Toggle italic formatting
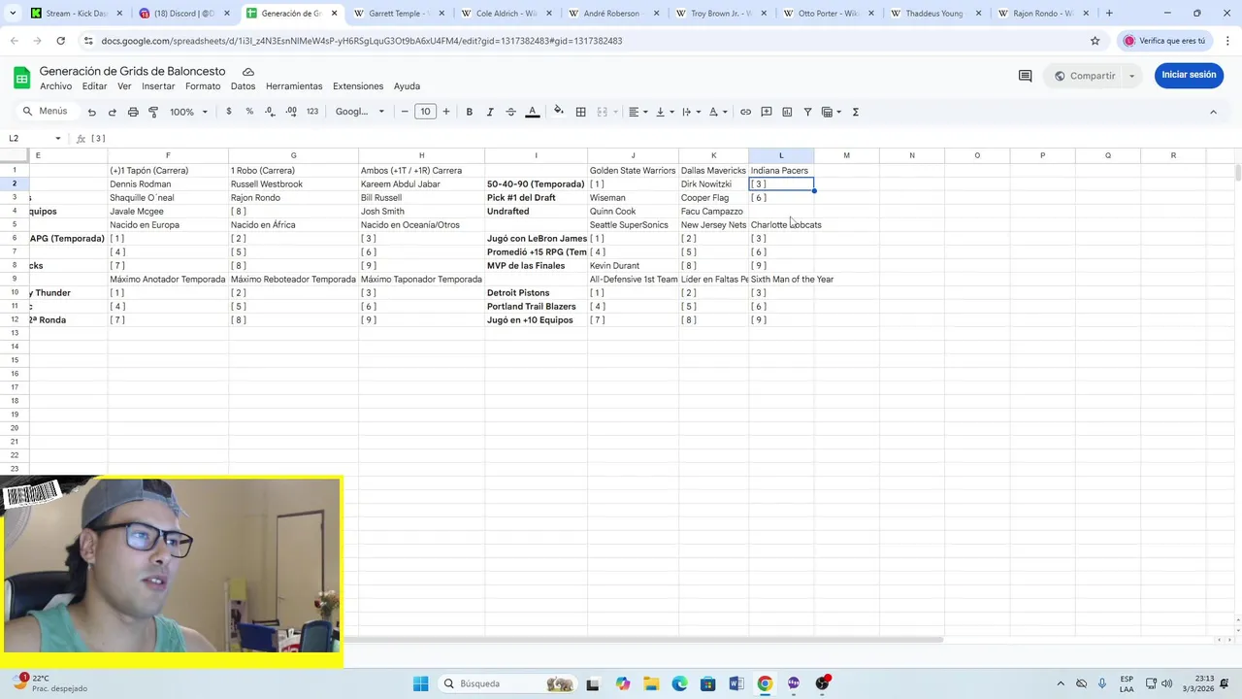This screenshot has height=699, width=1242. click(490, 112)
